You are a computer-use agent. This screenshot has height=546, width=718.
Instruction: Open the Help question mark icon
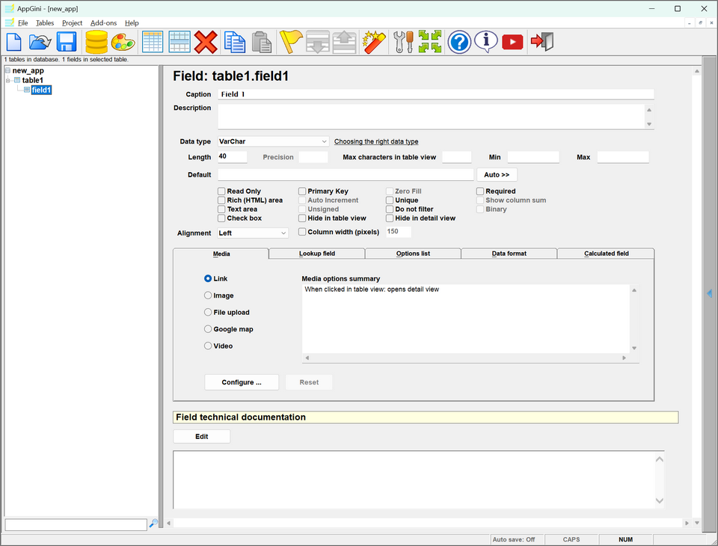pyautogui.click(x=458, y=43)
